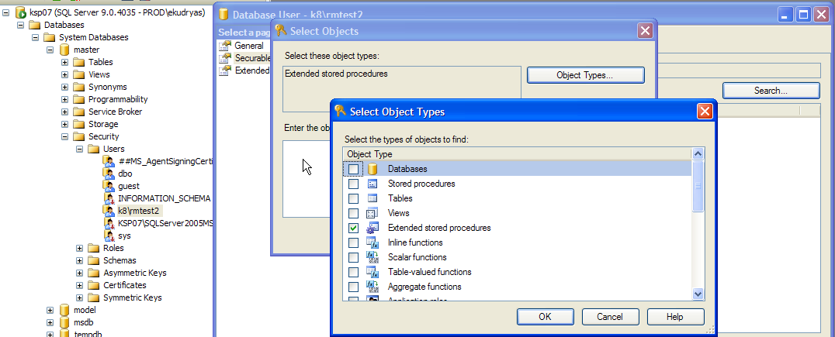
Task: Expand the Roles folder
Action: (79, 248)
